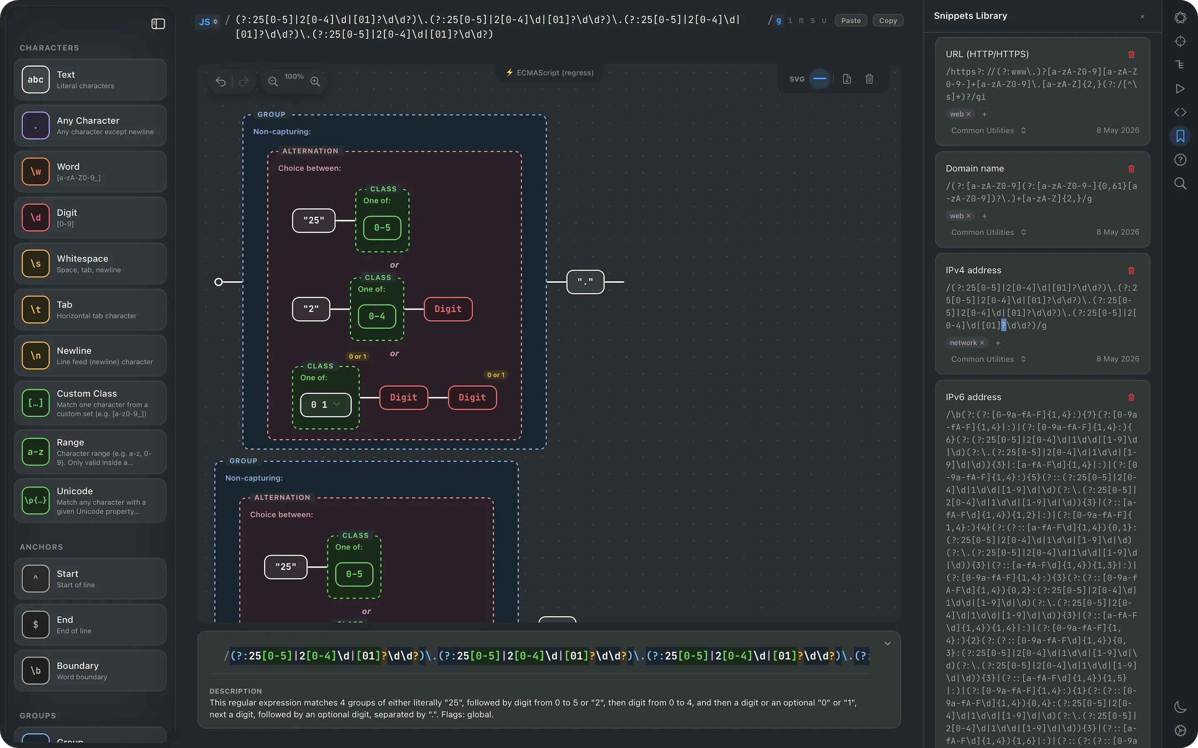Add a tag to the Domain name snippet

click(x=985, y=216)
